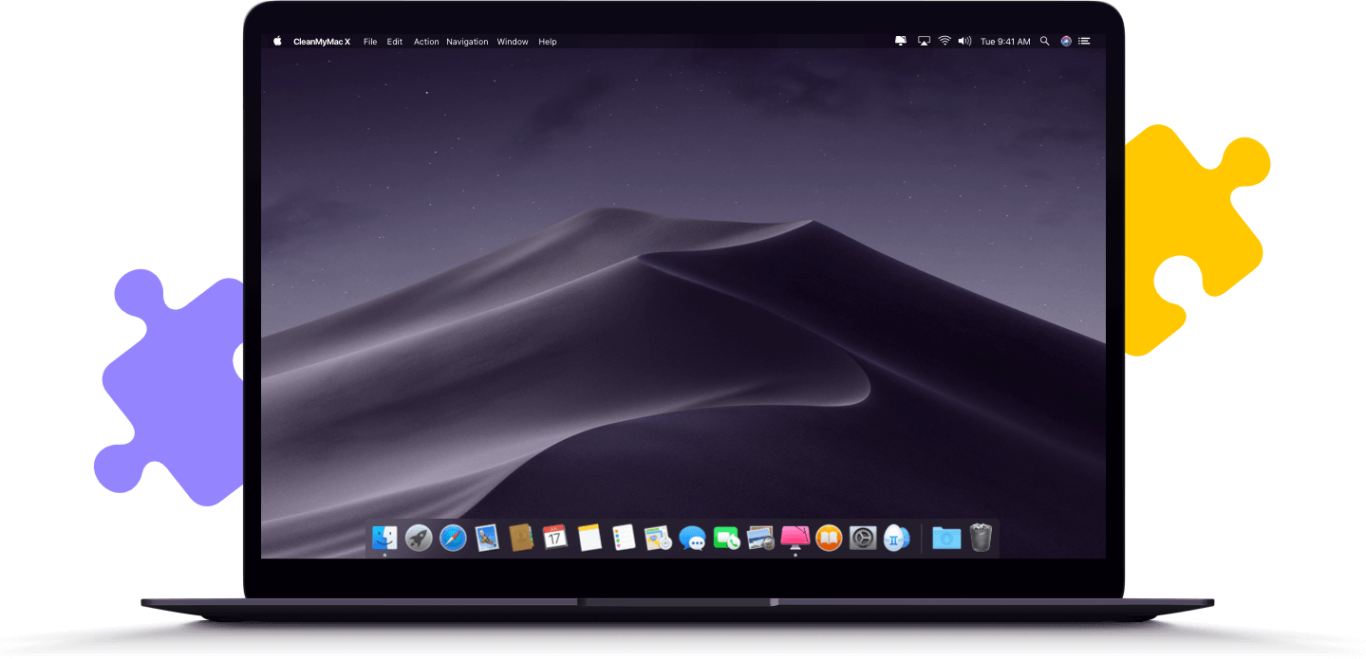Click the Help menu
Screen dimensions: 1366x659
point(548,42)
